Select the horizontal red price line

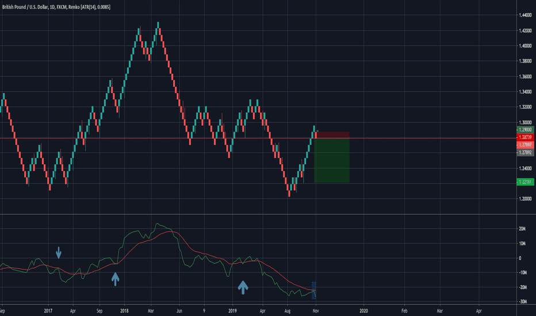tap(173, 138)
